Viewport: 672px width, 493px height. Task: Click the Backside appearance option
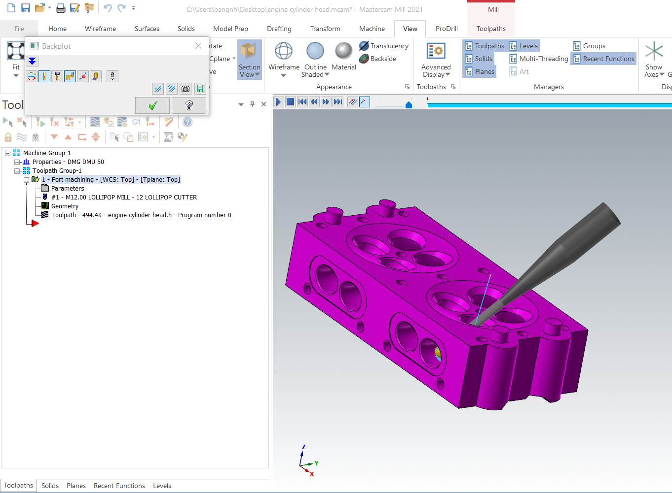[x=378, y=59]
